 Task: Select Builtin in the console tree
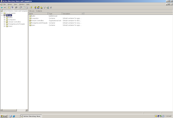pos(11,18)
